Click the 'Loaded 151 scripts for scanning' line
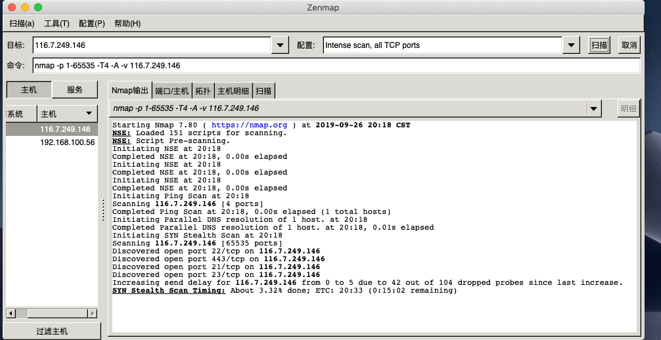This screenshot has width=661, height=340. pos(199,133)
